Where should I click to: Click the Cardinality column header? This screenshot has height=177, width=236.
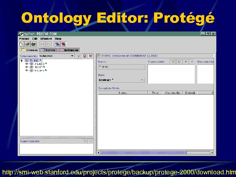(x=173, y=93)
